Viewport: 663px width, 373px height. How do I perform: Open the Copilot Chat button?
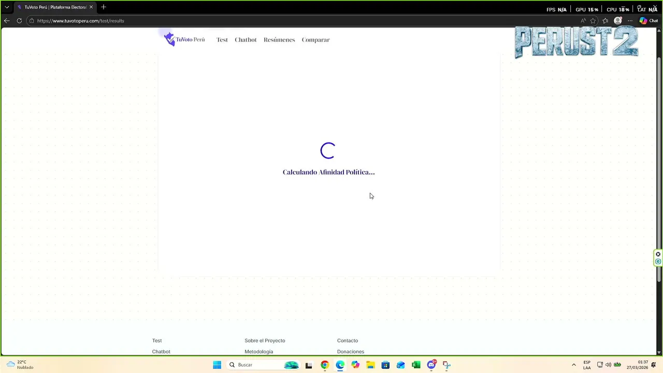(648, 21)
